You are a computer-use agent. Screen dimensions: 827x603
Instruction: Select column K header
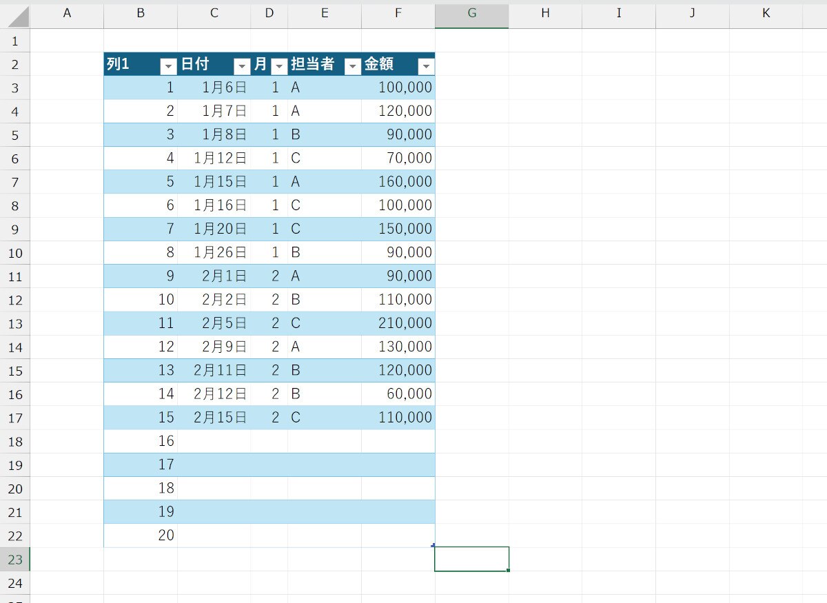766,13
